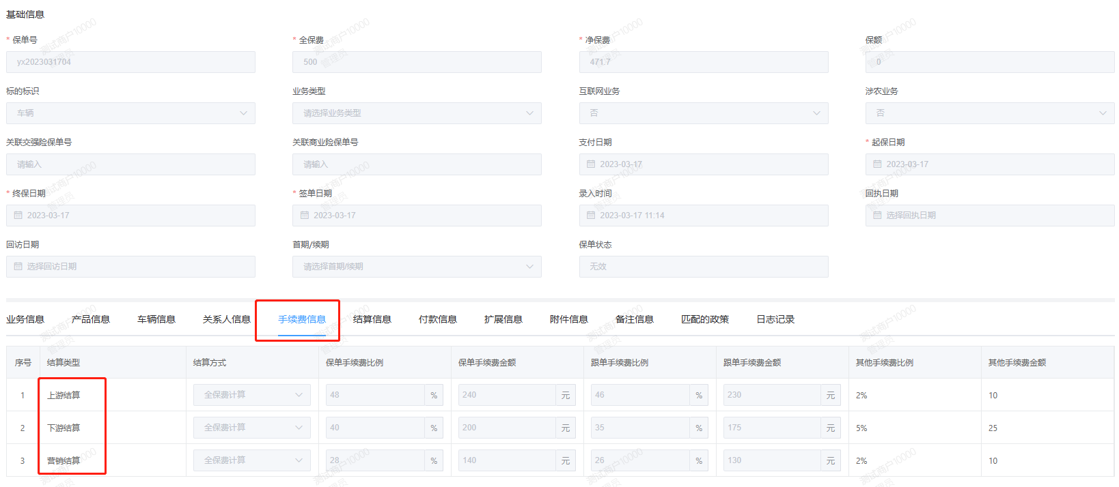
Task: Click the 关联交强险保单号 input field
Action: (x=130, y=164)
